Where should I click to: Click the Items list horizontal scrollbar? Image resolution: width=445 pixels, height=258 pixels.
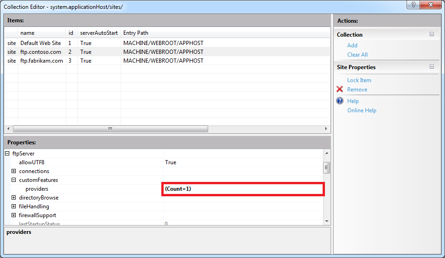click(x=110, y=129)
